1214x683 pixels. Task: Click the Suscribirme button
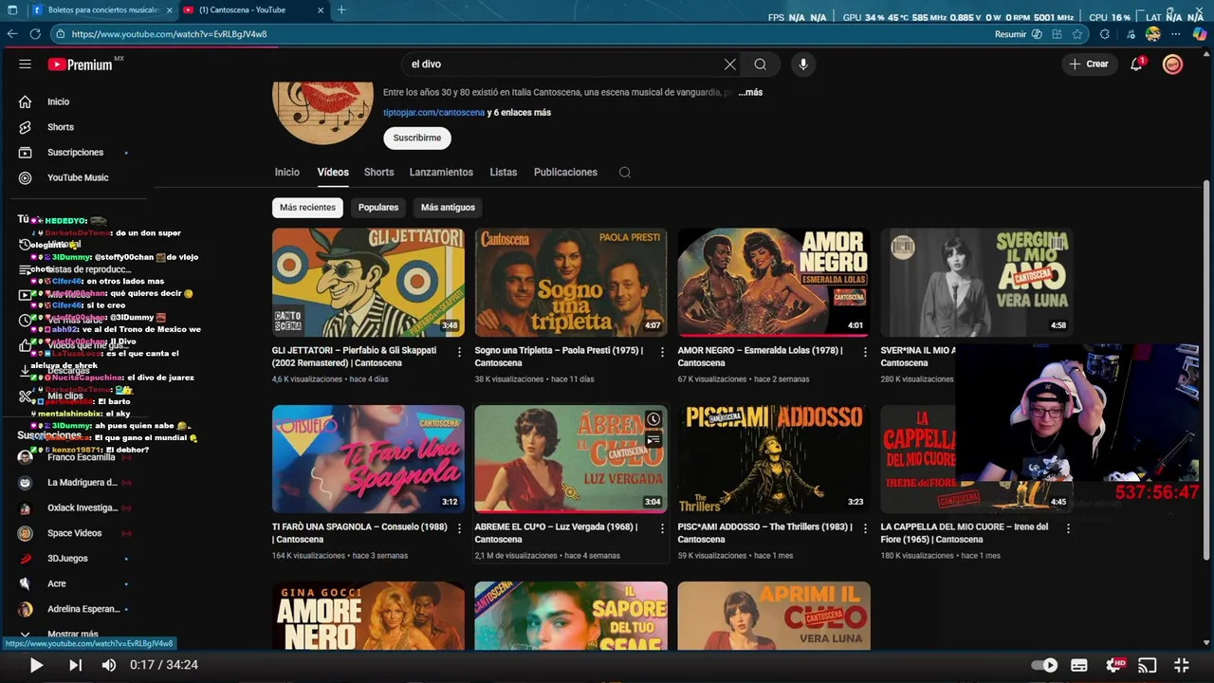(x=417, y=138)
